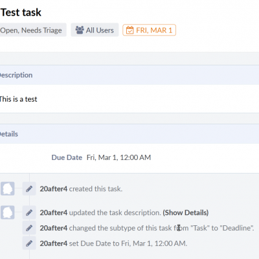Click the orange FRI, MAR 1 deadline tag

point(150,30)
